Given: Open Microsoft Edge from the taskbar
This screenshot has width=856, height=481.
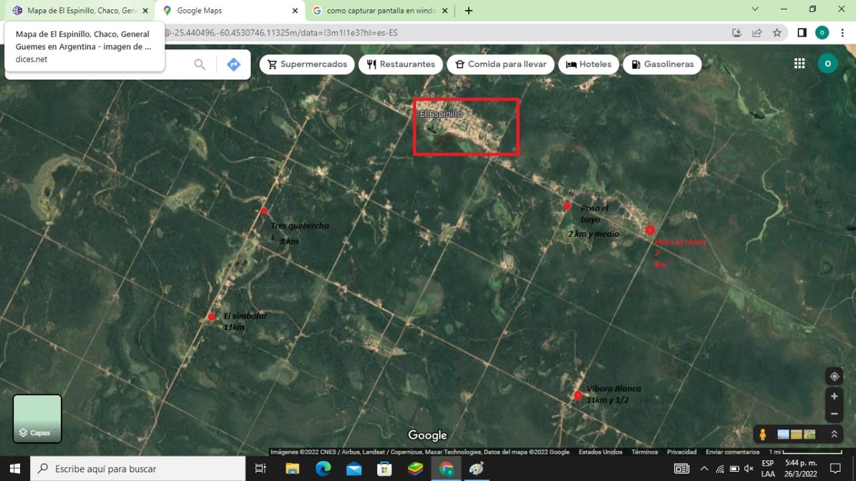Looking at the screenshot, I should tap(323, 469).
